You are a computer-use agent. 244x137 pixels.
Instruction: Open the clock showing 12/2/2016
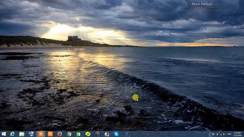(237, 134)
